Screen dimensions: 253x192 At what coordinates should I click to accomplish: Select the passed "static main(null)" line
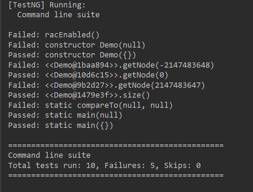(65, 115)
